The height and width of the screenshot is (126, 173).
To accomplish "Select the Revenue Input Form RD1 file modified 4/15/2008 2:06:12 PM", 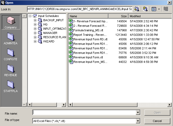I will point(91,44).
